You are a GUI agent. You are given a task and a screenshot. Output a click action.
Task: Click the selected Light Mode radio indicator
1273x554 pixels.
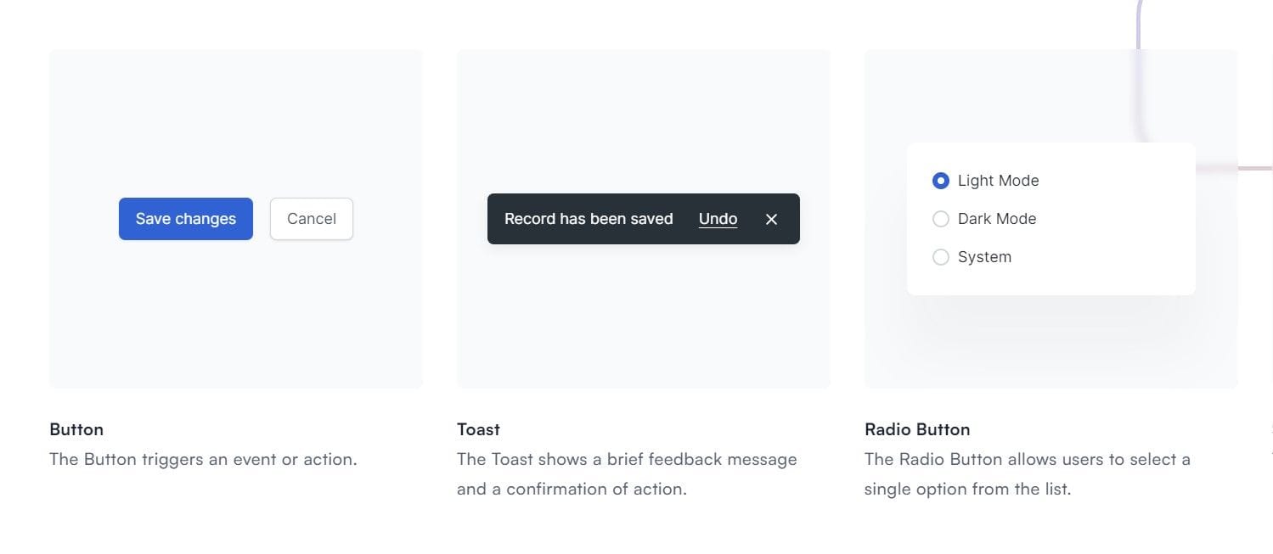941,180
